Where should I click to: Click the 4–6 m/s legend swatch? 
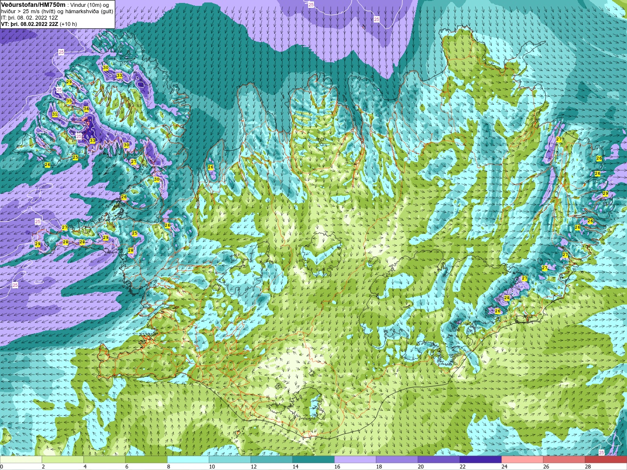[x=104, y=460]
